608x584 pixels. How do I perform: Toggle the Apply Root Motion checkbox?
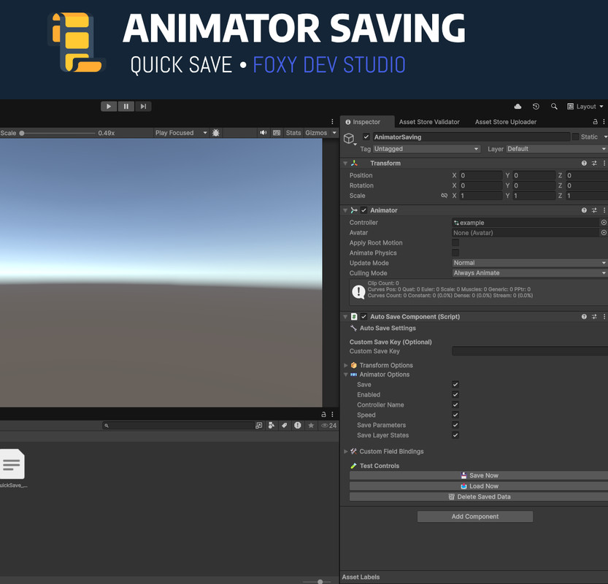455,243
